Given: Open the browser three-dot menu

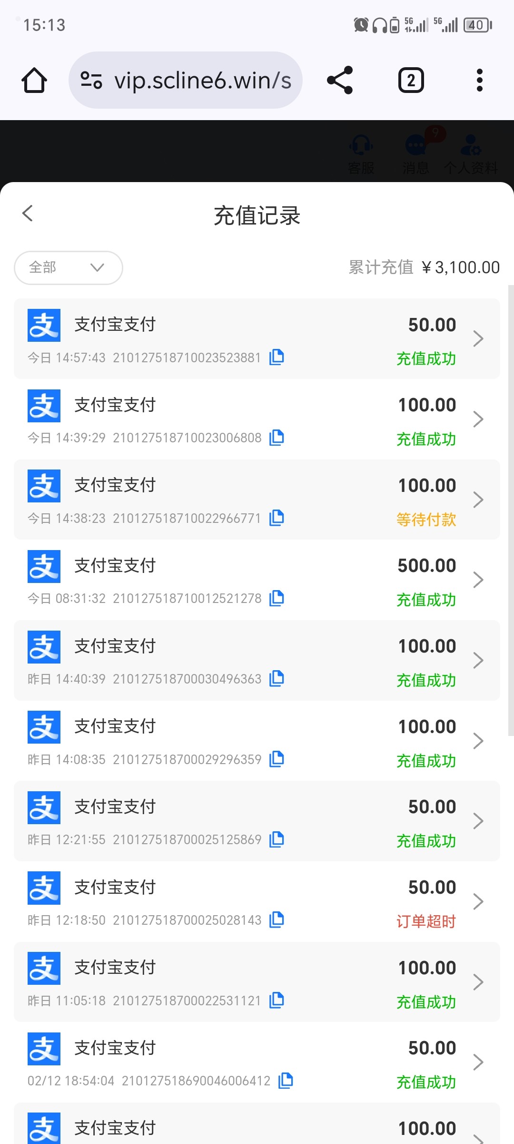Looking at the screenshot, I should click(479, 80).
